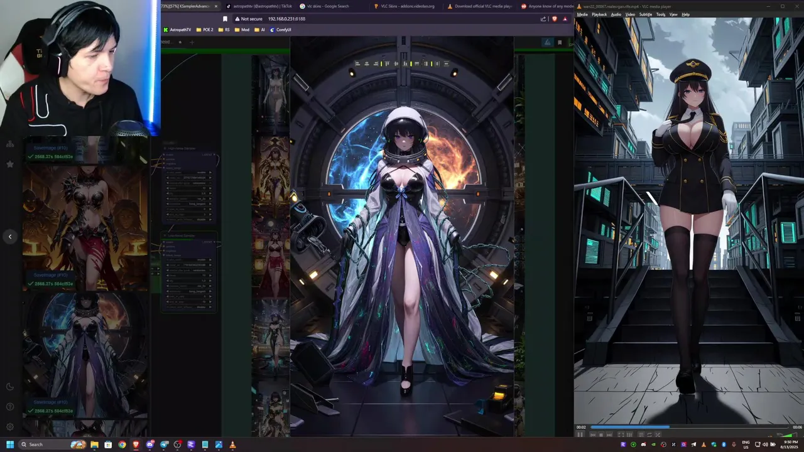Open Brave Rewards triangle icon
This screenshot has height=452, width=804.
[x=565, y=19]
